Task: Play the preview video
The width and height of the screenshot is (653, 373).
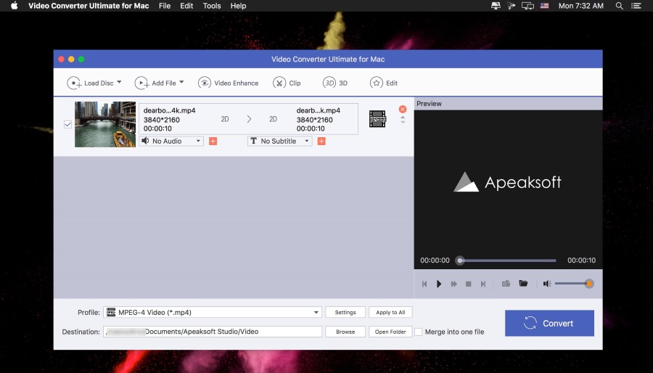Action: 439,284
